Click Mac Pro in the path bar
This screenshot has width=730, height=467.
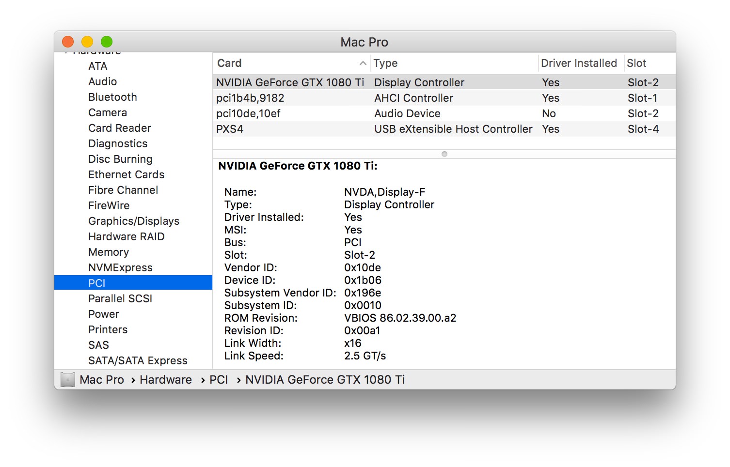(102, 379)
